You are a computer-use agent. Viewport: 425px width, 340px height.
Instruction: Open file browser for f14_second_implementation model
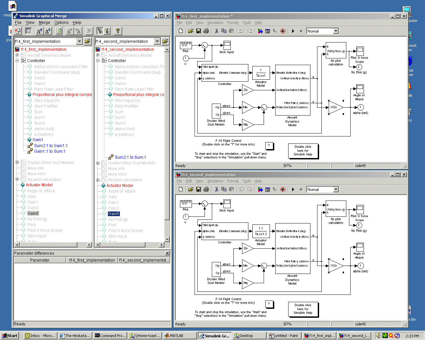(x=165, y=41)
